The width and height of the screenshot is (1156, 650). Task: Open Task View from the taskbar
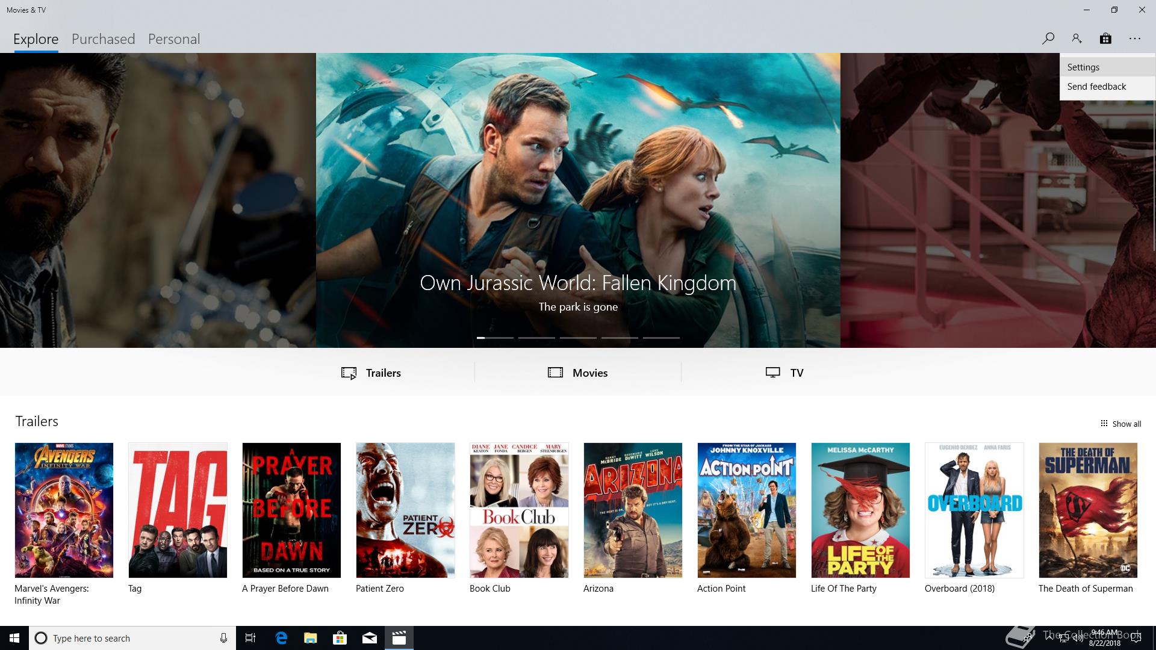tap(250, 638)
